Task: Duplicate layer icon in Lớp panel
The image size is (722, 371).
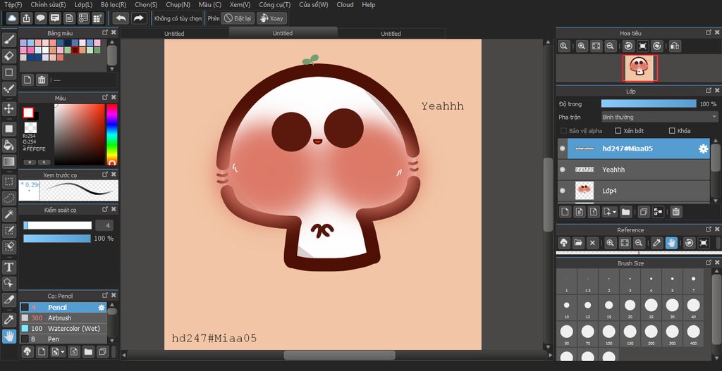Action: [644, 212]
